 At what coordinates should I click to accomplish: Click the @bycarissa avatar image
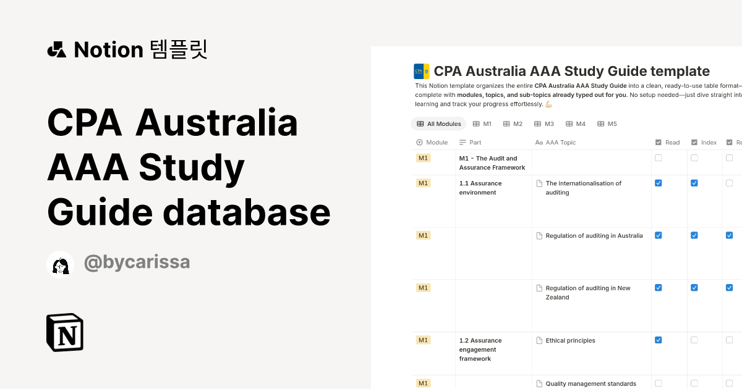click(61, 263)
